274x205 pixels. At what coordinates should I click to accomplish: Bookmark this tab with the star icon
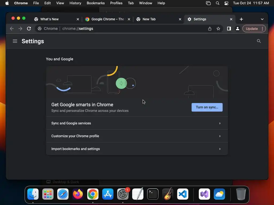218,29
